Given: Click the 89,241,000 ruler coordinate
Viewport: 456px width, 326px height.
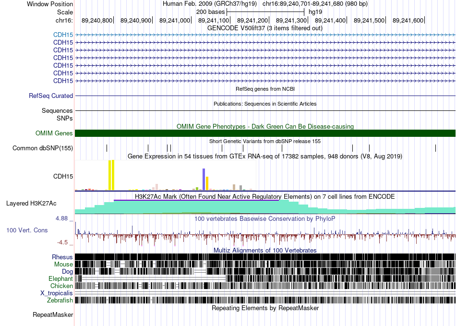Looking at the screenshot, I should pos(175,20).
